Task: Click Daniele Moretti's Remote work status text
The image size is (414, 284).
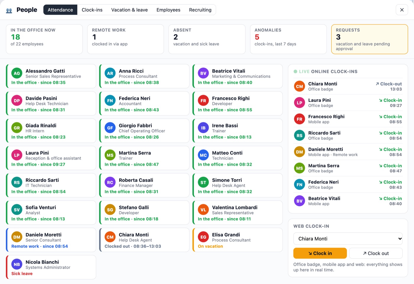Action: (x=40, y=246)
